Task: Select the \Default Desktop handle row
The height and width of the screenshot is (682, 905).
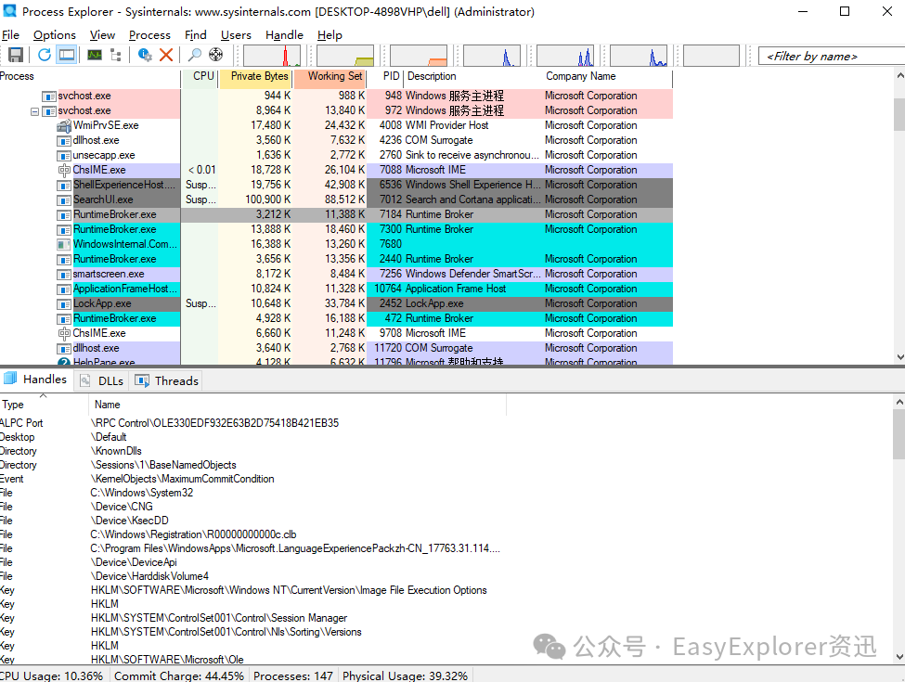Action: click(x=252, y=437)
